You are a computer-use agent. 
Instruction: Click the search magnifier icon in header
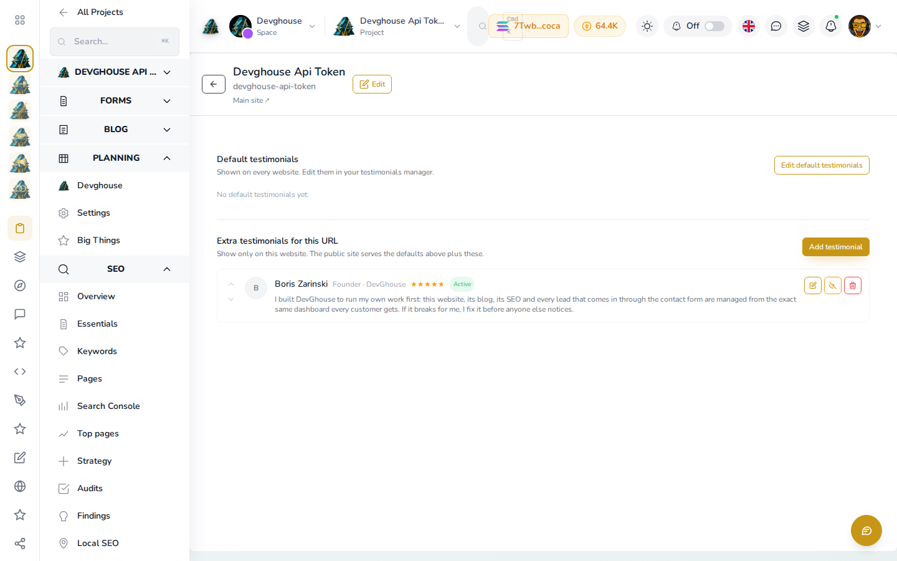[x=483, y=26]
